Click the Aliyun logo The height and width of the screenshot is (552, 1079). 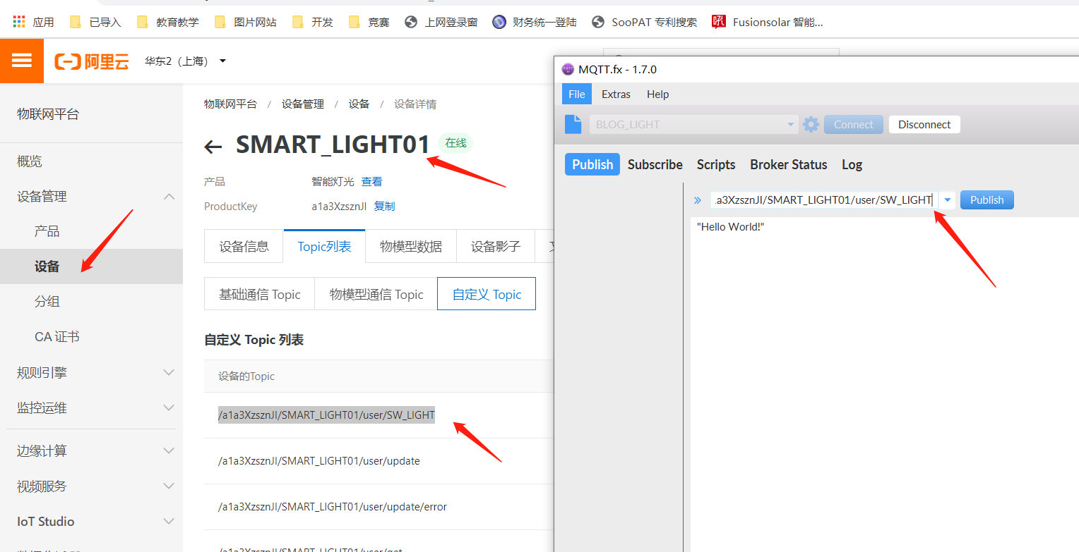click(x=92, y=61)
